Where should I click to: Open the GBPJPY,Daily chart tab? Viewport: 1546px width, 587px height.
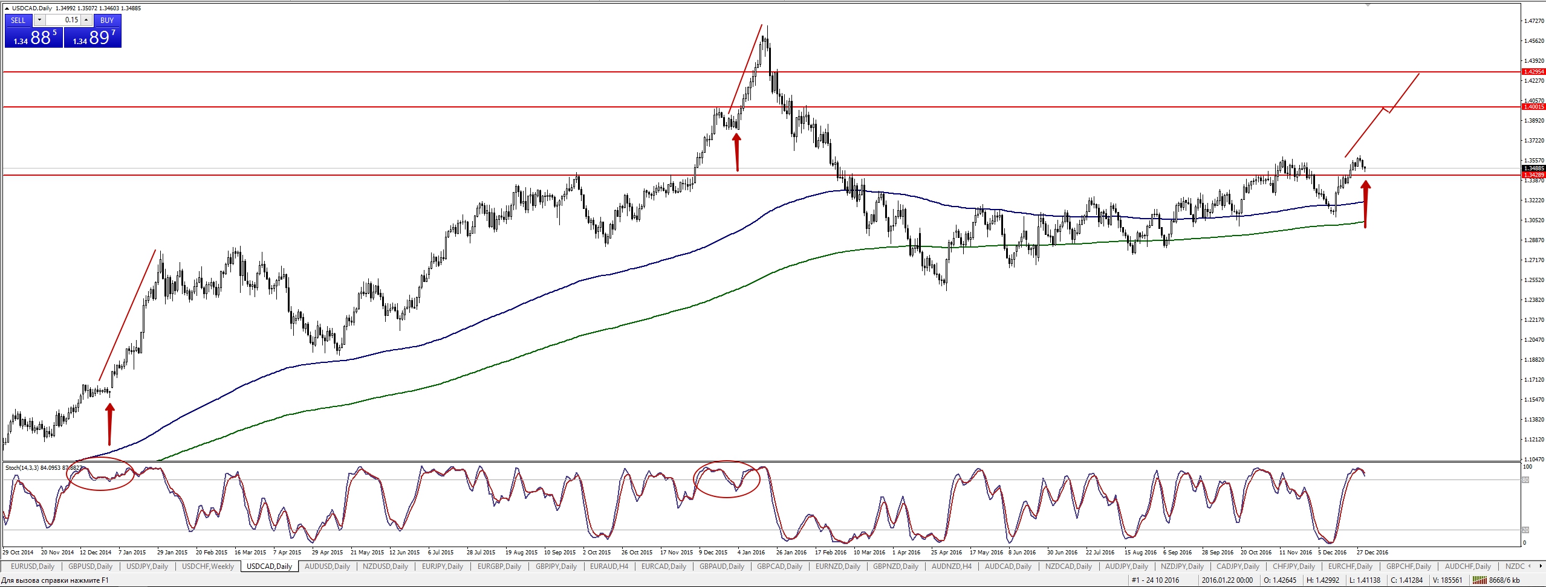click(556, 566)
